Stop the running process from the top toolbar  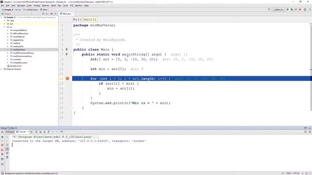(300, 10)
